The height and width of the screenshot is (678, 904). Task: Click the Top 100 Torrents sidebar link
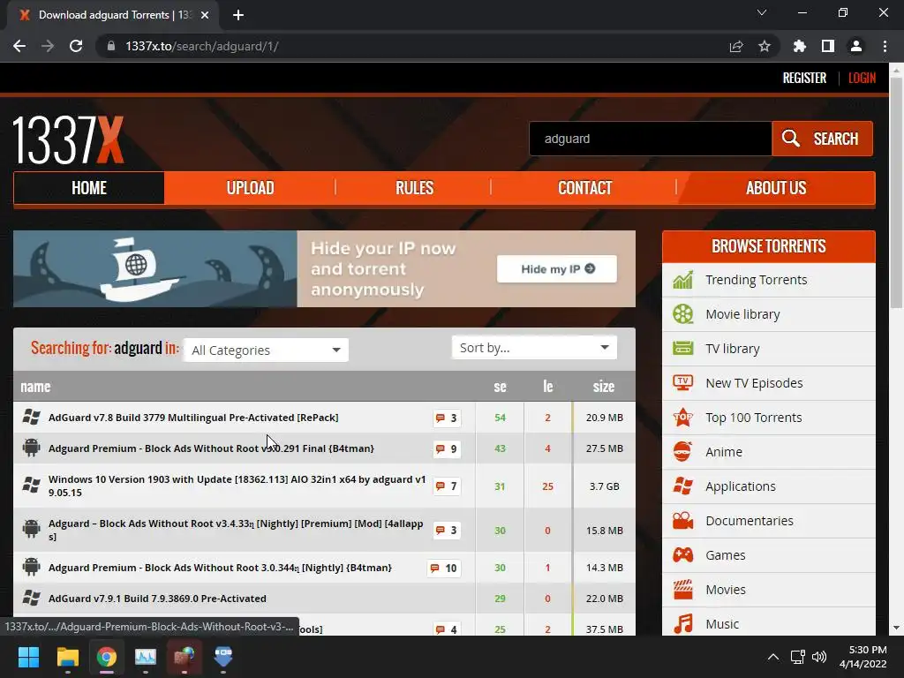click(x=754, y=418)
